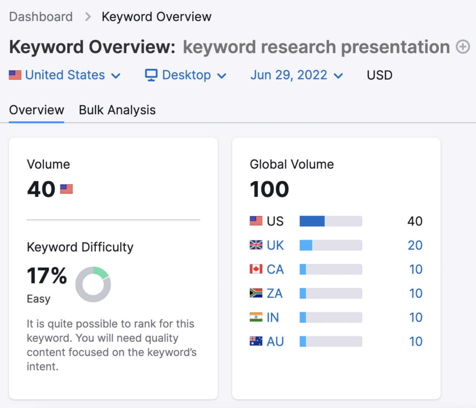
Task: Click the South Africa flag icon
Action: tap(256, 293)
